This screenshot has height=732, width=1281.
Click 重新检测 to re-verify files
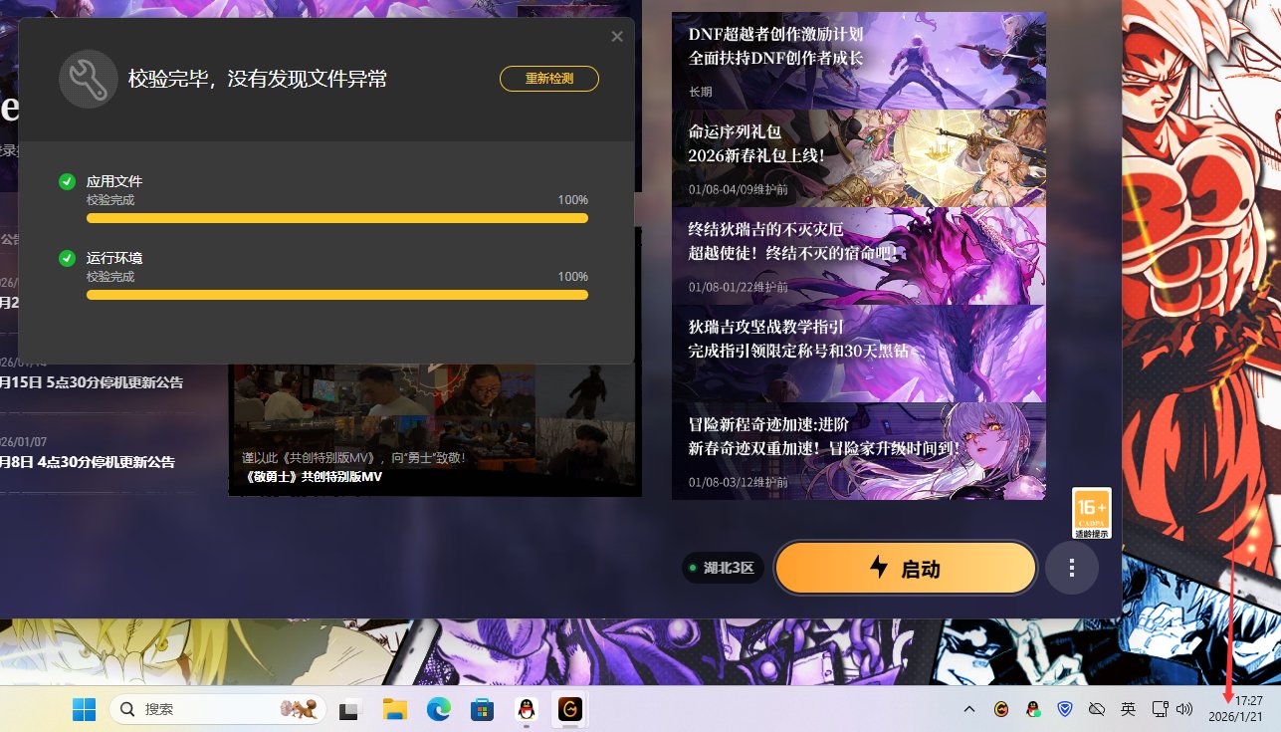tap(548, 78)
